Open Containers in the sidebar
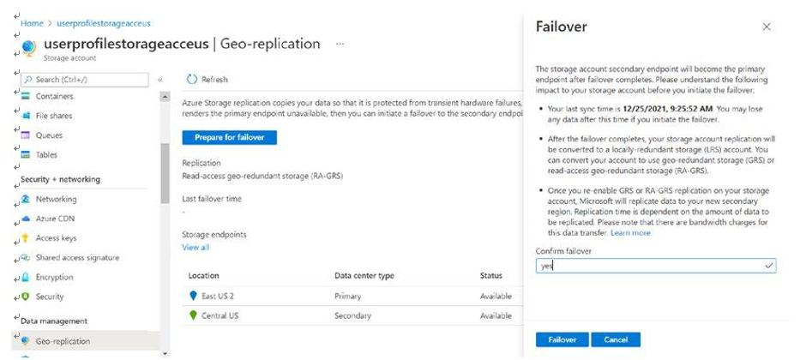The image size is (800, 360). point(55,96)
